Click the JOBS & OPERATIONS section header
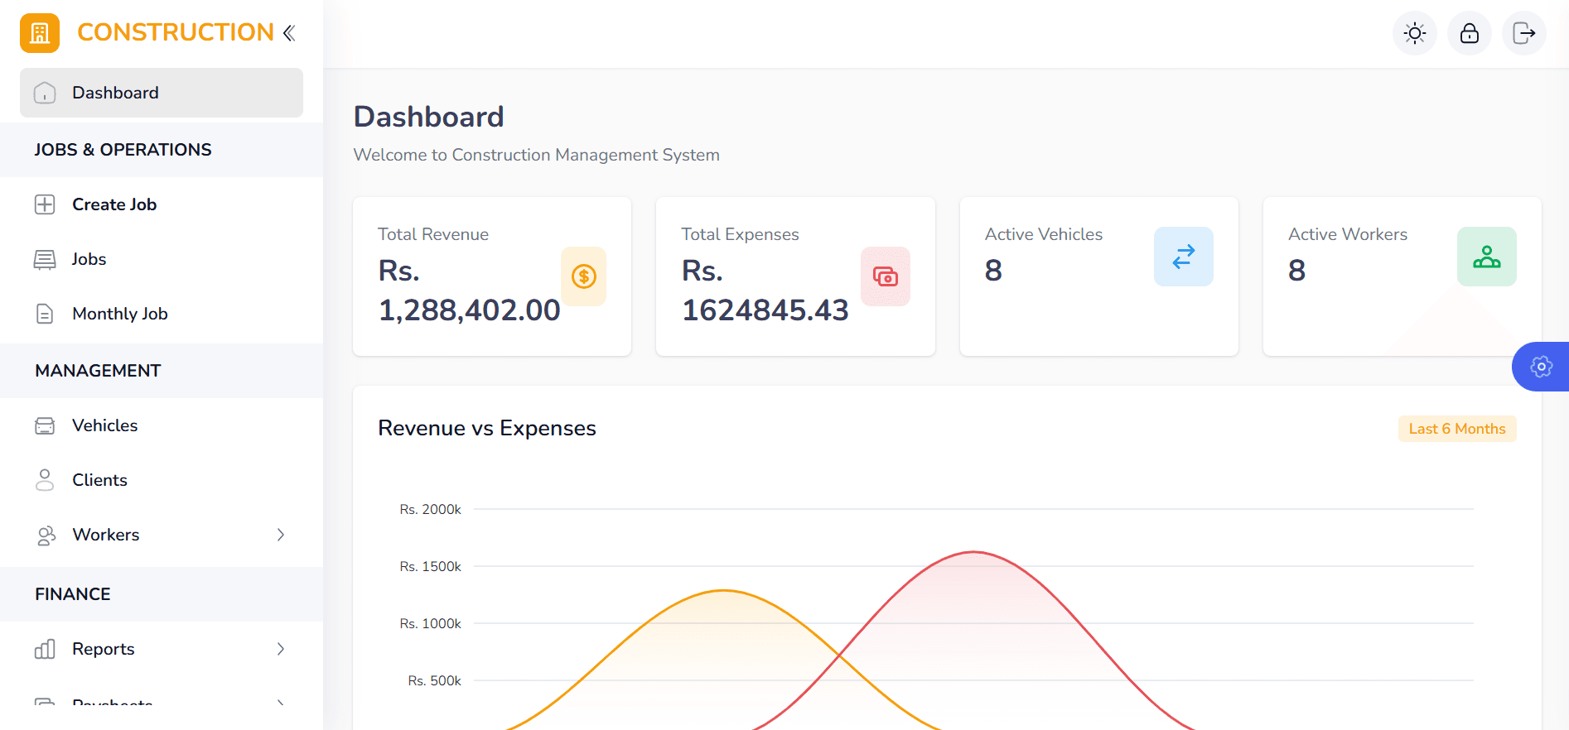The width and height of the screenshot is (1569, 730). click(123, 150)
